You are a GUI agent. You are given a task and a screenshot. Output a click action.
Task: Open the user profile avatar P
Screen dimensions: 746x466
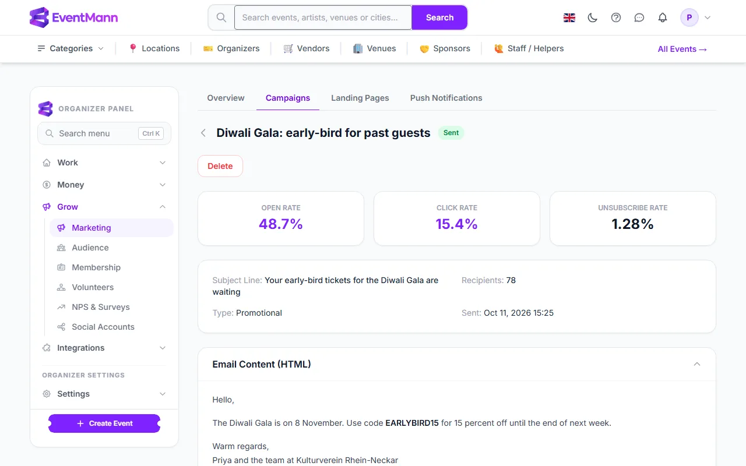click(689, 17)
